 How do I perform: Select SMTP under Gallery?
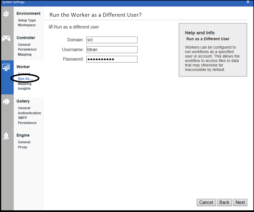[22, 118]
